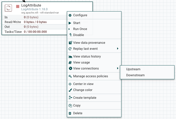Click the data provenance icon
This screenshot has height=119, width=176.
(x=70, y=43)
